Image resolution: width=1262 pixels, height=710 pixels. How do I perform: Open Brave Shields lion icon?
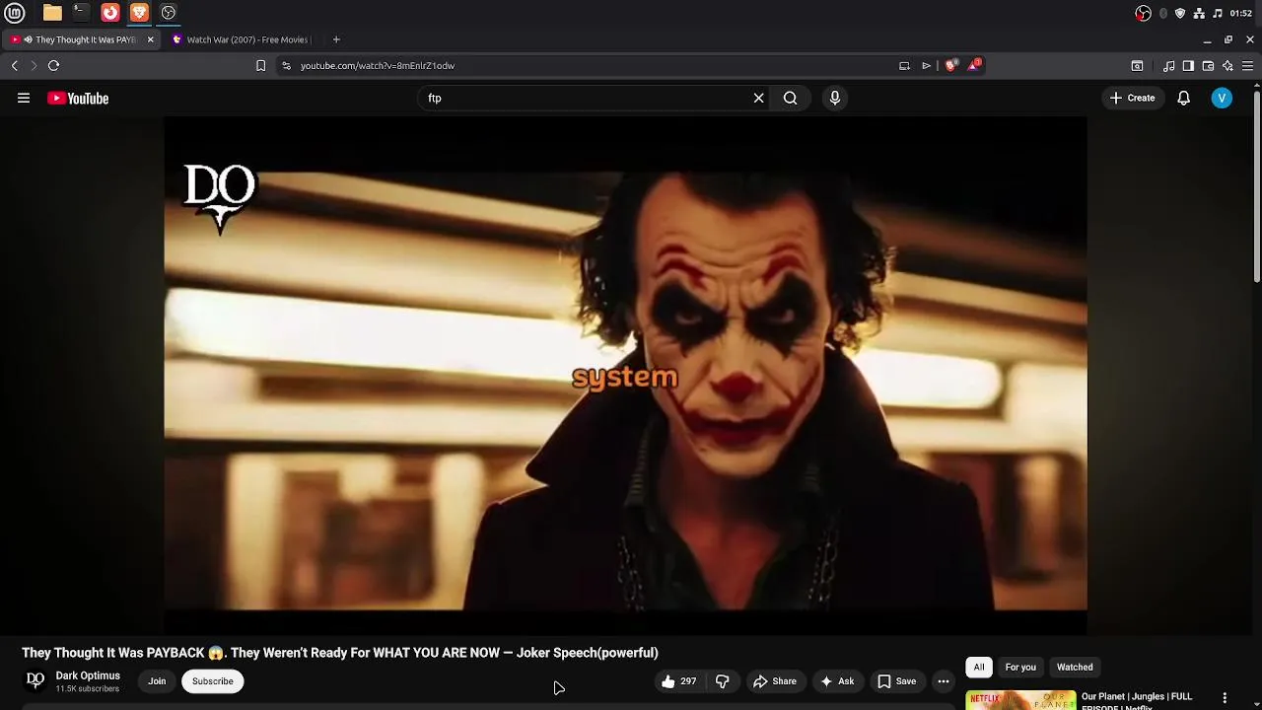click(950, 65)
